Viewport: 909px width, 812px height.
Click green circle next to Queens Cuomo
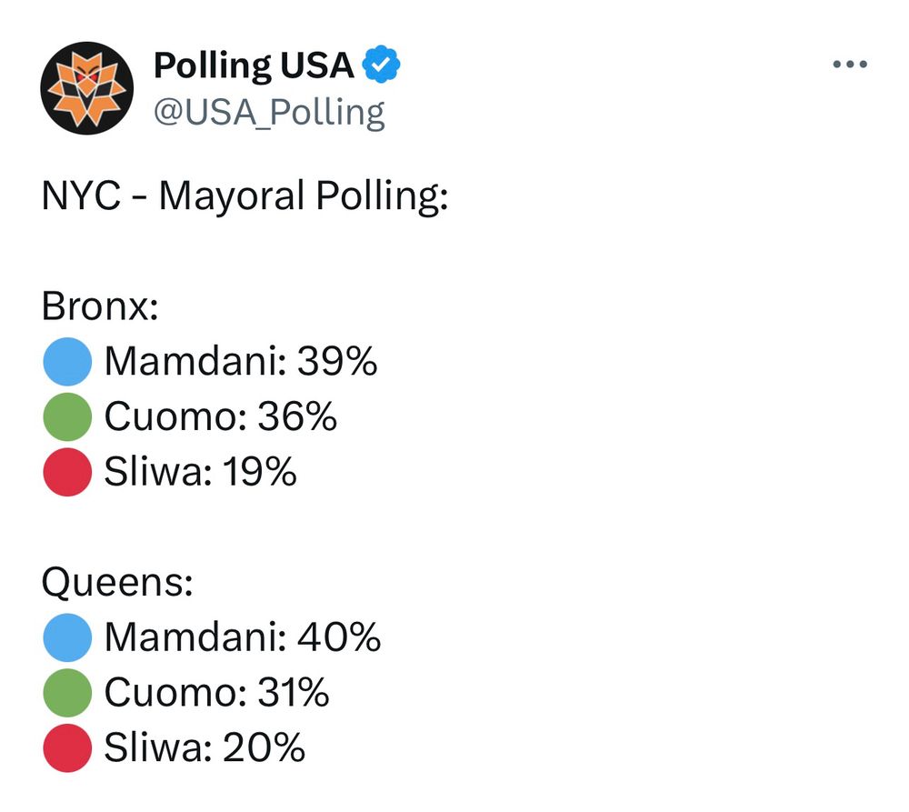pyautogui.click(x=67, y=693)
